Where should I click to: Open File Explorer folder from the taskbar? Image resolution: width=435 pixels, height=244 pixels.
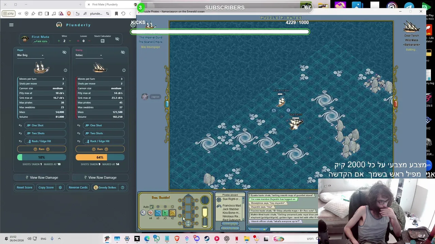pos(246,239)
